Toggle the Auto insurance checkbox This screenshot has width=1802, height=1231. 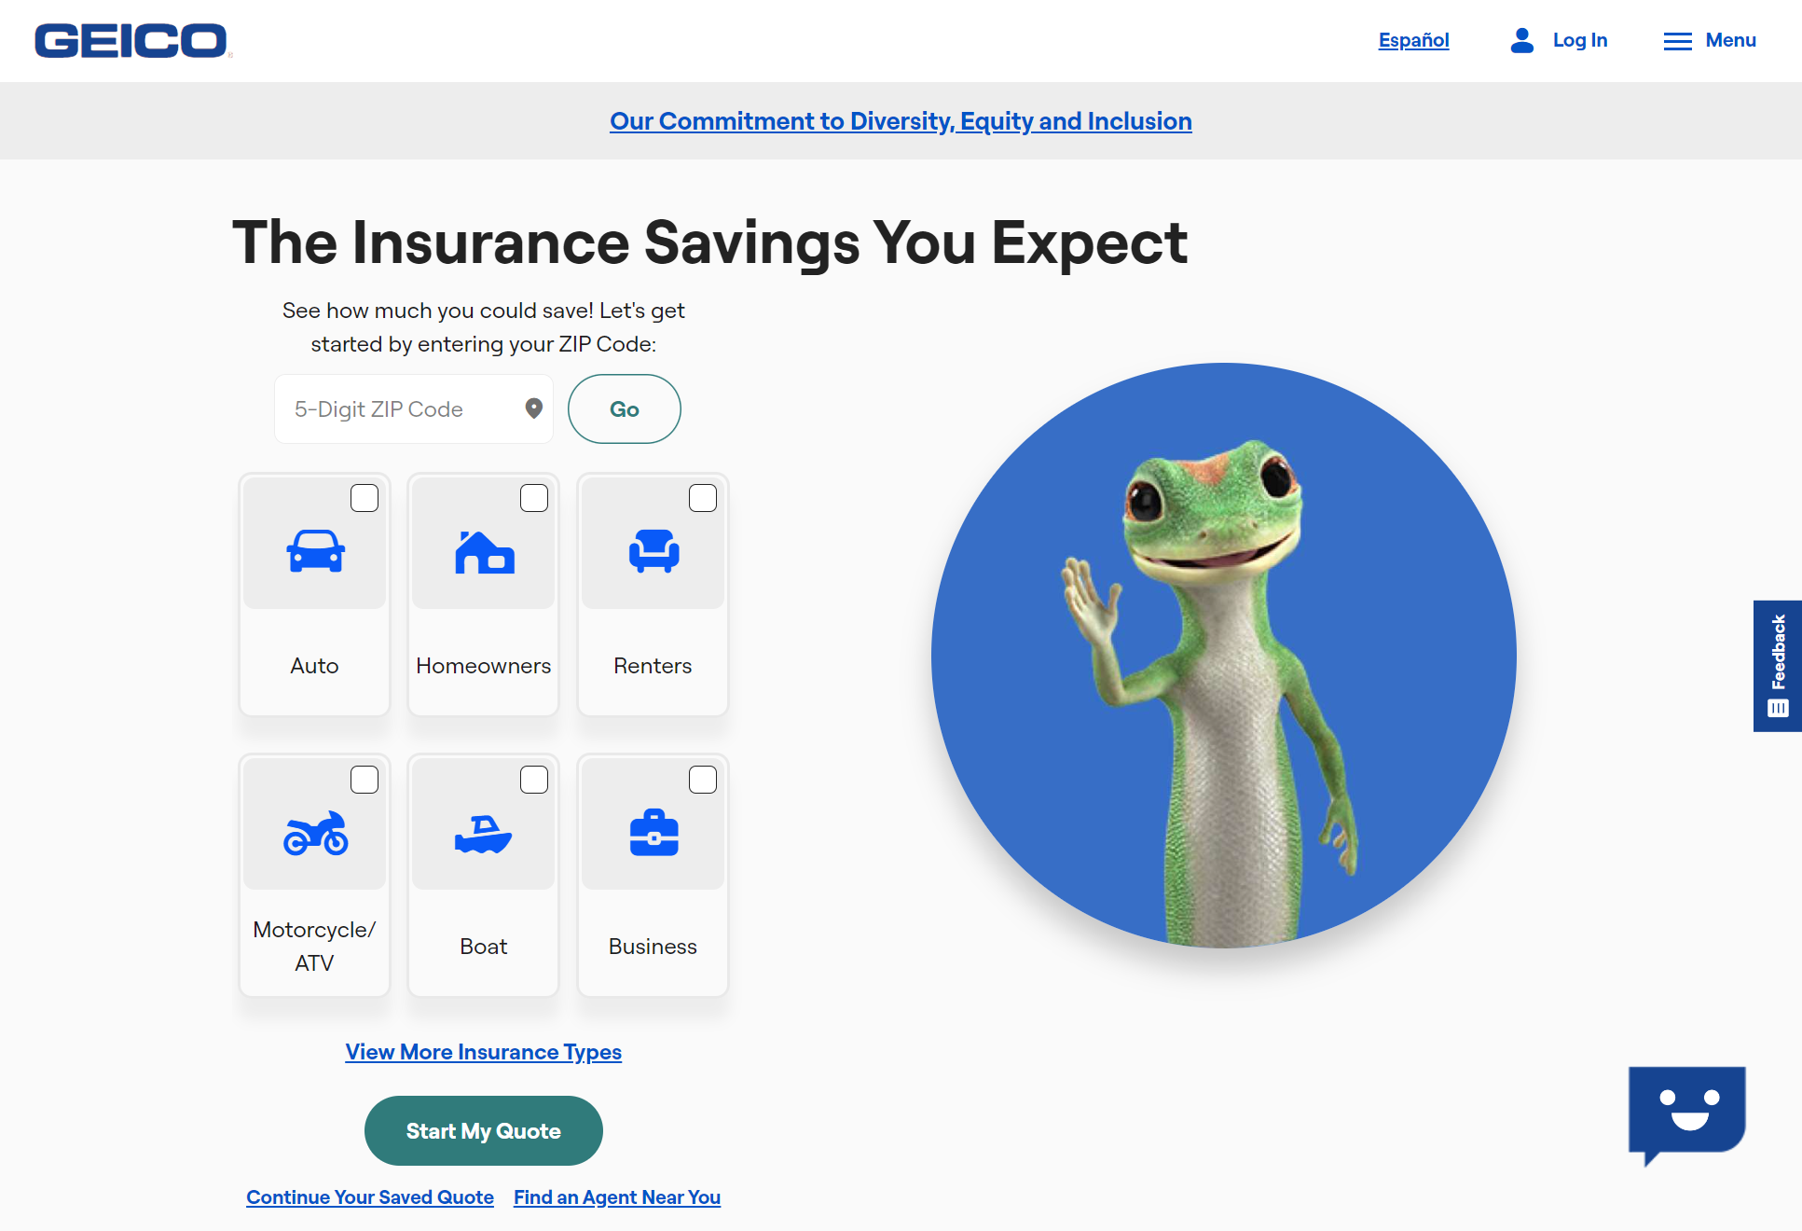pos(363,496)
